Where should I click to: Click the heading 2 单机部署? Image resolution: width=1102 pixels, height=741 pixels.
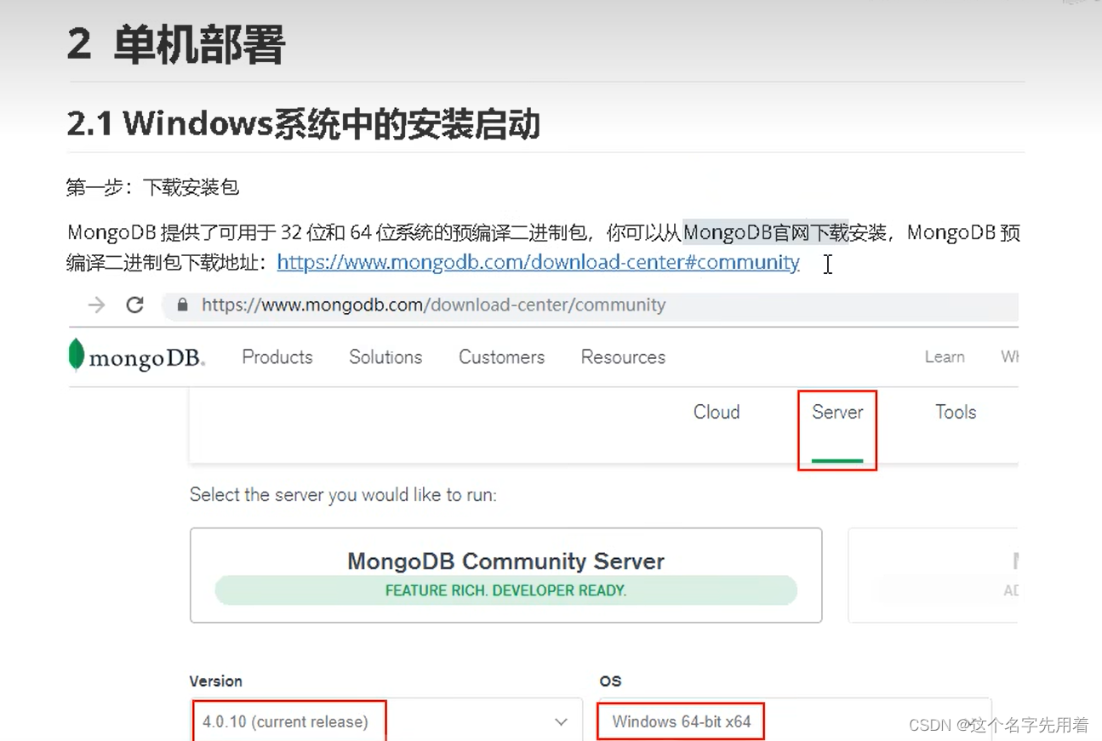[175, 44]
